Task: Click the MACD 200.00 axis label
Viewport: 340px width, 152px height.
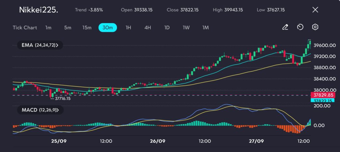Action: (x=322, y=106)
